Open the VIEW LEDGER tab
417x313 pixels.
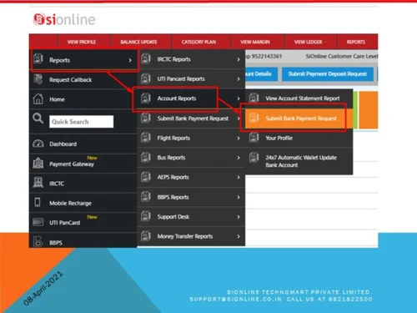310,42
